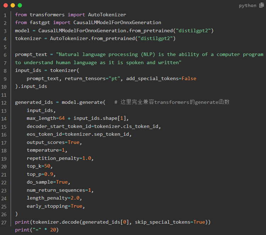Click the Chinese comment about transformers generate
This screenshot has height=235, width=266.
click(172, 102)
